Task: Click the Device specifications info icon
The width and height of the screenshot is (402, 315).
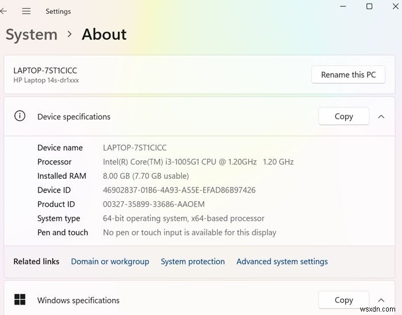Action: coord(20,116)
